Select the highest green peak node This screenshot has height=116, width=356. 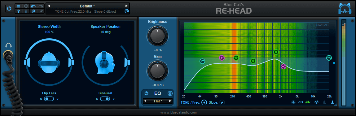pos(276,52)
